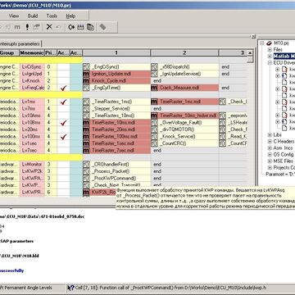Click the function icon beside _Stepper_Service()
The height and width of the screenshot is (295, 295).
[x=86, y=109]
